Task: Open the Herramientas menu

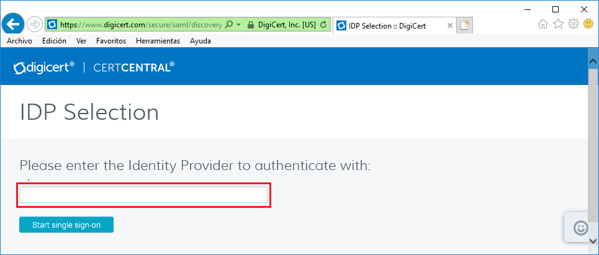Action: click(x=158, y=41)
